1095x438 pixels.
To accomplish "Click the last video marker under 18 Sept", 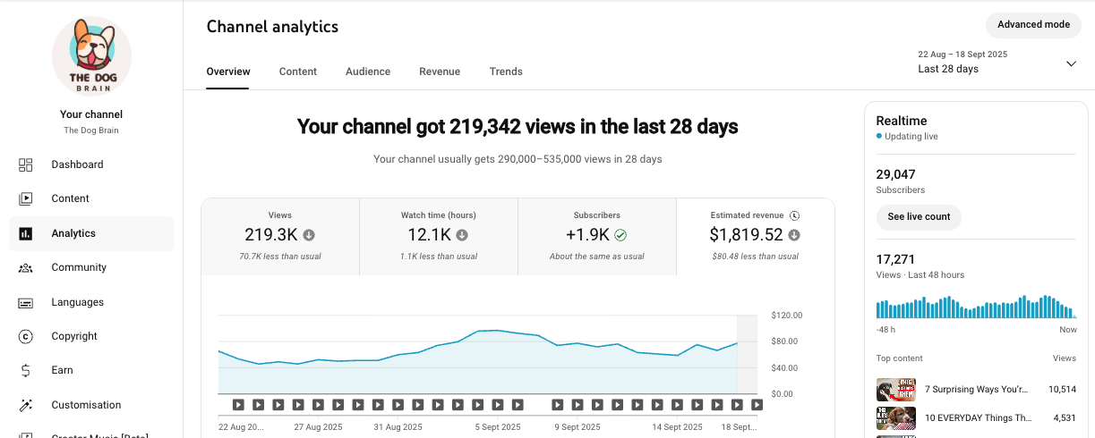I will [x=757, y=405].
